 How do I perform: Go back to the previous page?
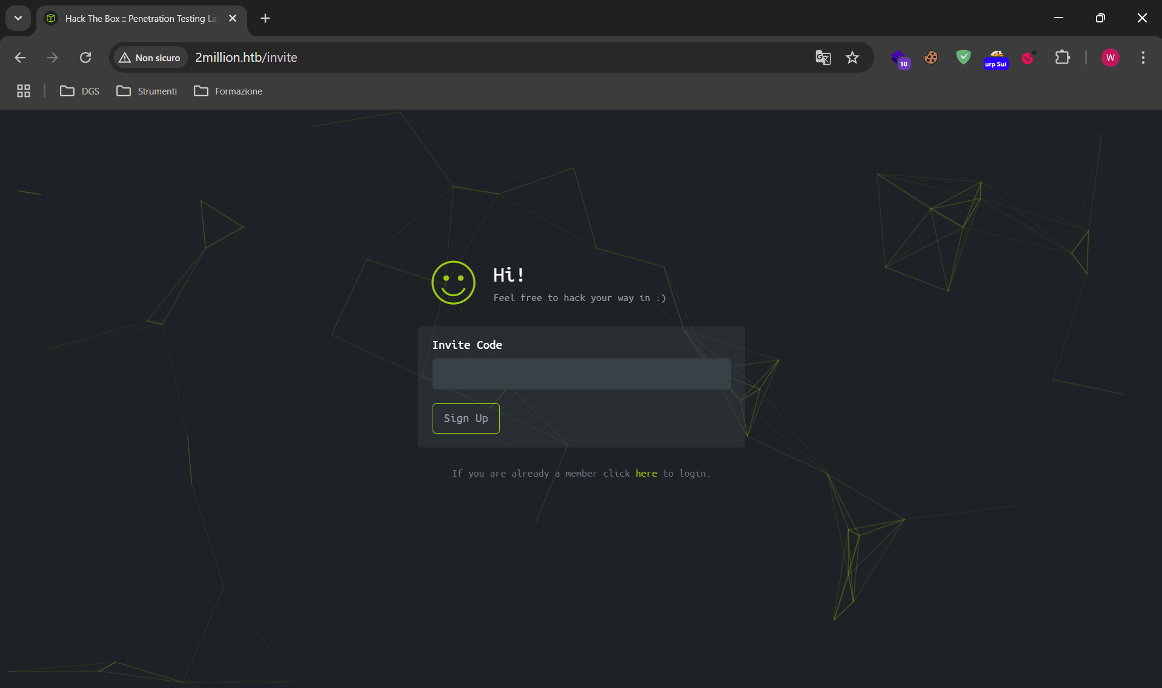[x=20, y=58]
